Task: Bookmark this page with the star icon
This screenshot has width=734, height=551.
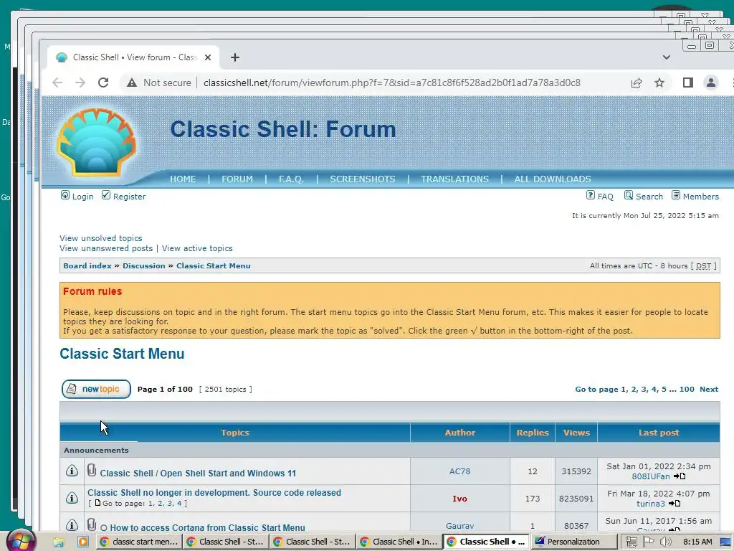Action: pos(659,83)
